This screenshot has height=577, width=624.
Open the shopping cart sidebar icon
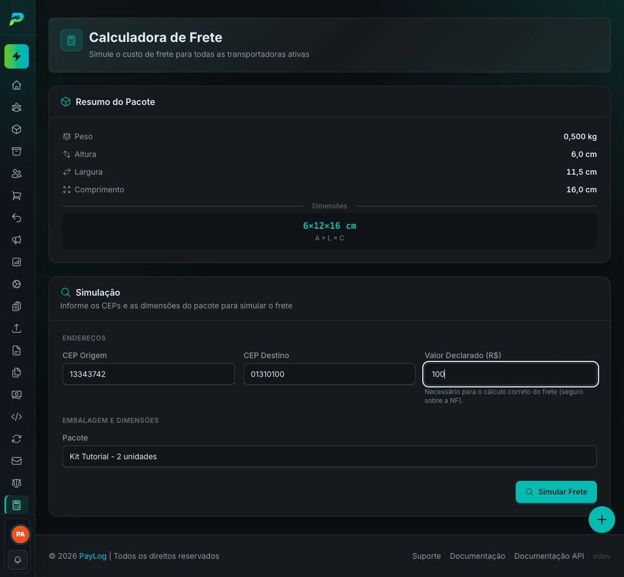tap(17, 196)
